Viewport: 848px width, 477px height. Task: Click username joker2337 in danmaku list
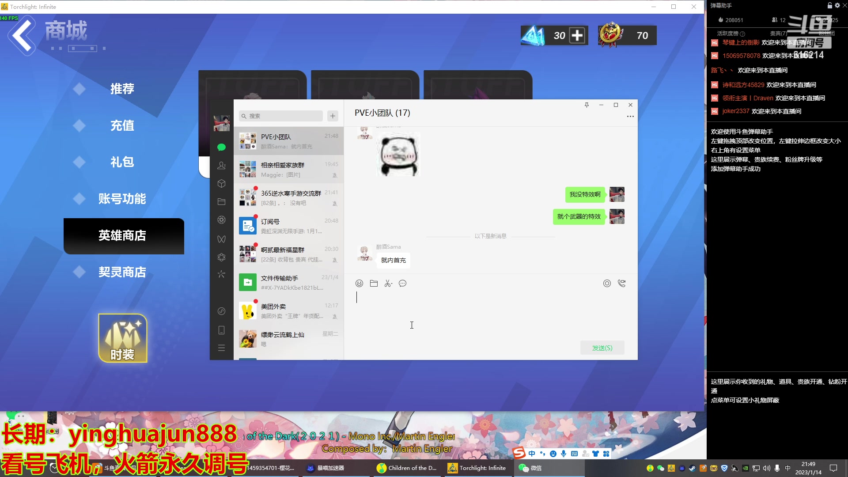pyautogui.click(x=735, y=111)
